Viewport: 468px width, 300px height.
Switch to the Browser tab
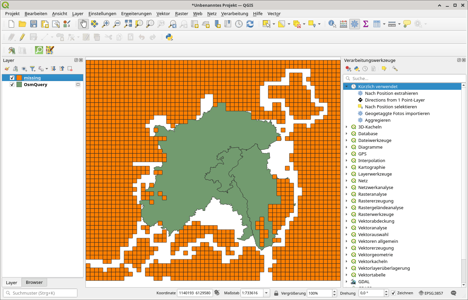coord(34,282)
